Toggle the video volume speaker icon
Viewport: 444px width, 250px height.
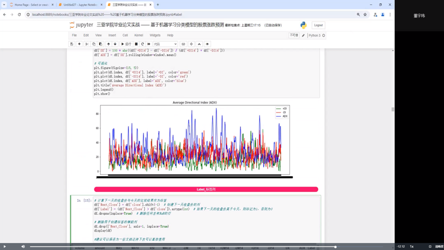[x=23, y=246]
